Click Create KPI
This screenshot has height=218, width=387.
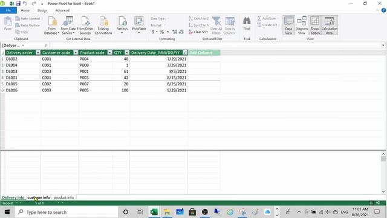tap(267, 25)
